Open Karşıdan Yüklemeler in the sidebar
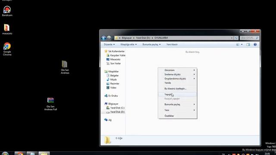276x155 pixels. 116,56
